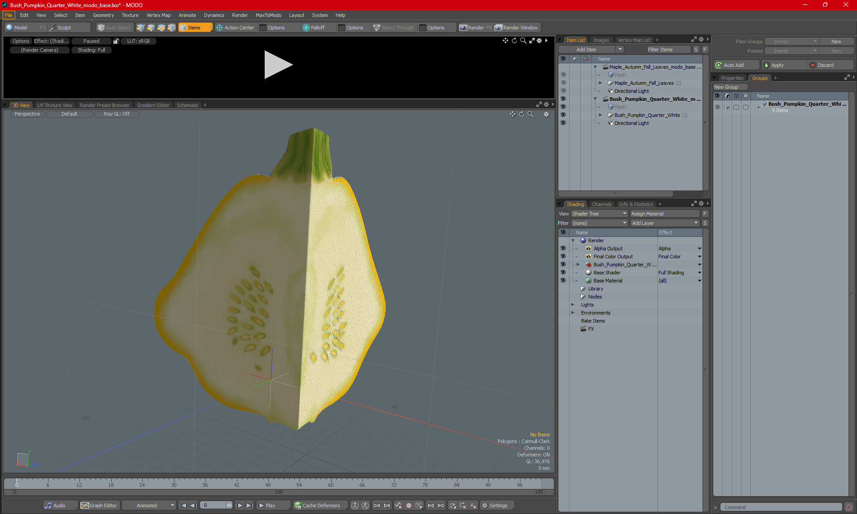Image resolution: width=857 pixels, height=514 pixels.
Task: Open render preview settings gear
Action: coord(539,41)
